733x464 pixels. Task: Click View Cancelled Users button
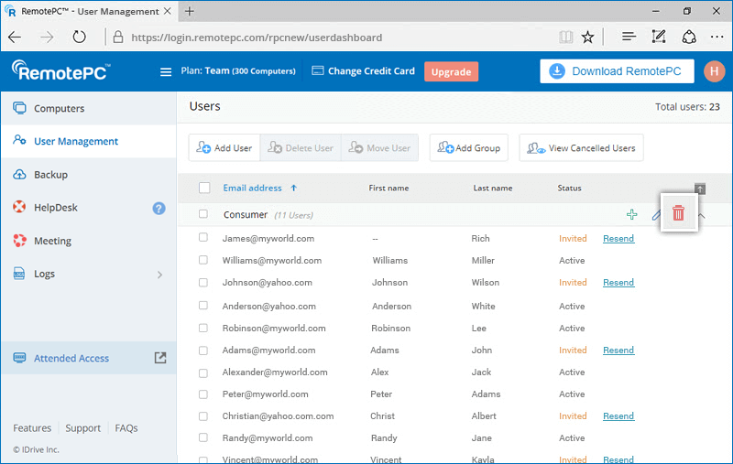pos(581,148)
